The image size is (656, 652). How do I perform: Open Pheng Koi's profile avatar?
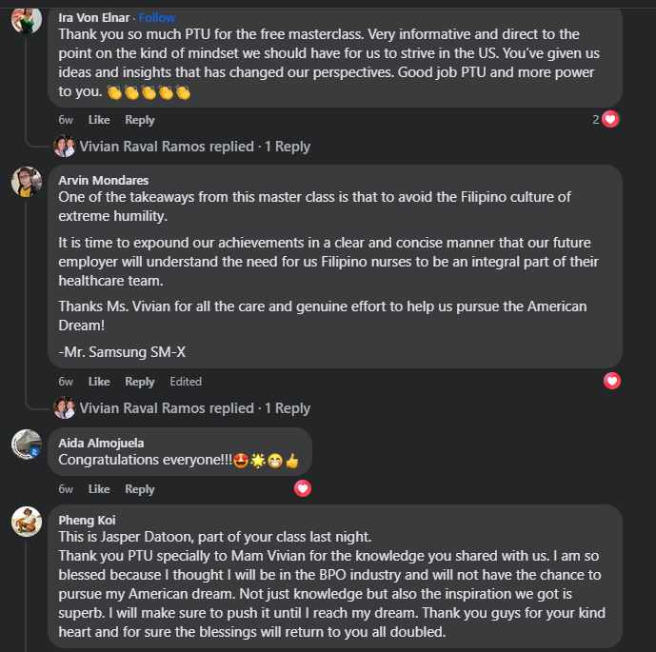click(x=26, y=521)
